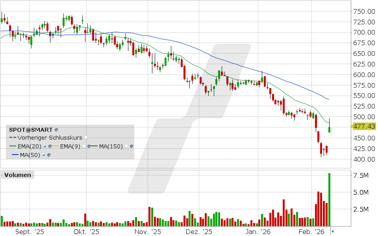
Task: Open the SPOT@SMART symbol settings gear
Action: point(56,130)
